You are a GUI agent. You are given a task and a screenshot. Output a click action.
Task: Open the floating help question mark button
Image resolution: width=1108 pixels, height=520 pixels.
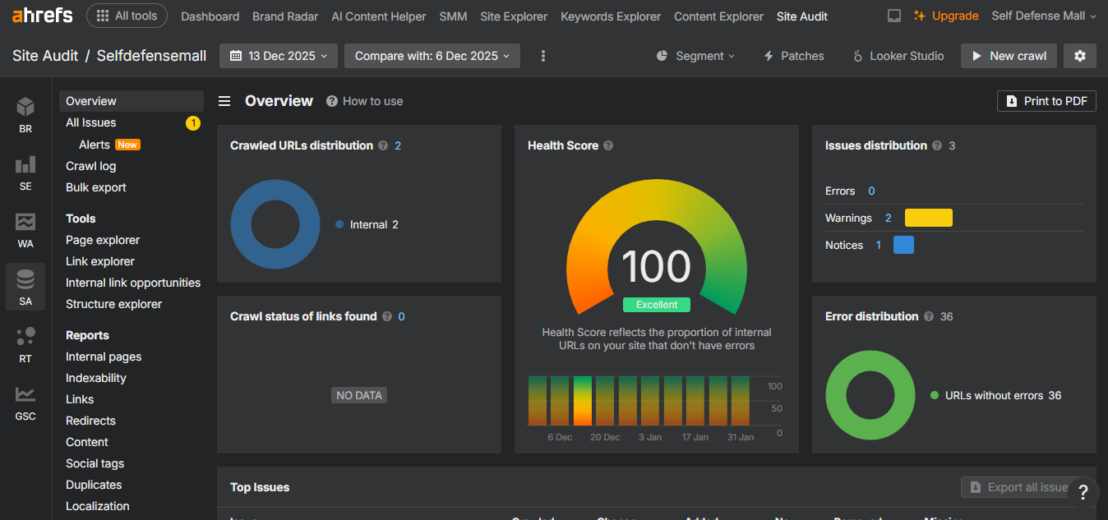click(x=1083, y=492)
